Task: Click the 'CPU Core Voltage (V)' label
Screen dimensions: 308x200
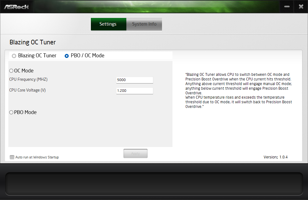Action: pyautogui.click(x=27, y=90)
